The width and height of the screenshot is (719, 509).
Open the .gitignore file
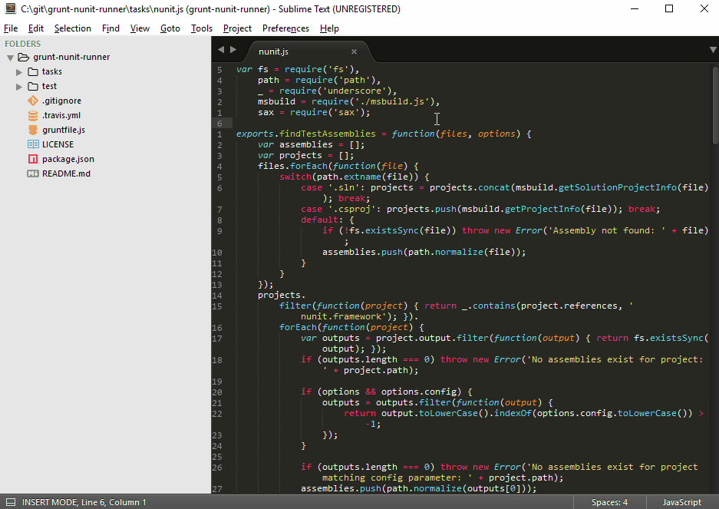point(62,101)
